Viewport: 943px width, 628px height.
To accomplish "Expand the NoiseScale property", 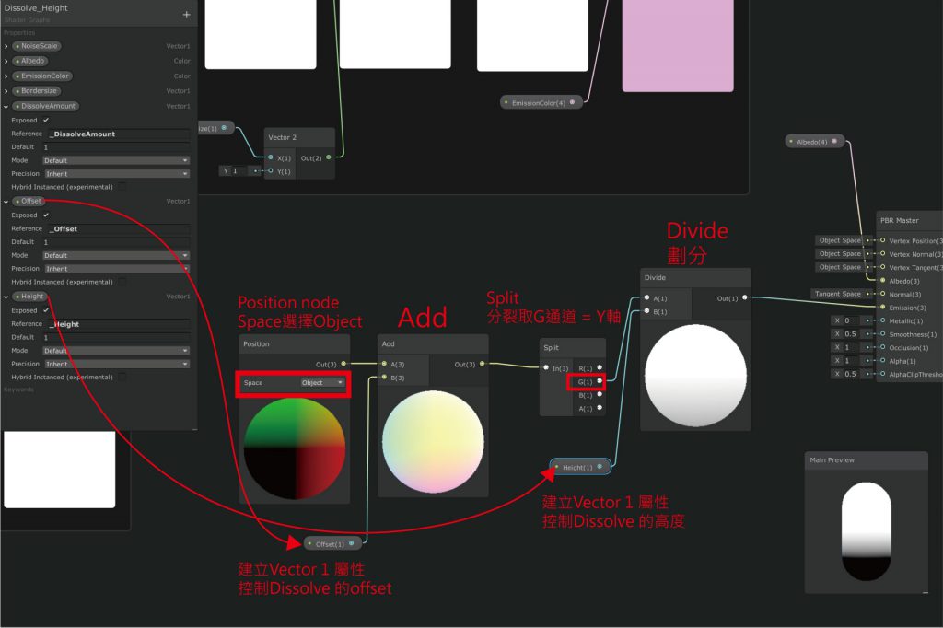I will click(6, 46).
